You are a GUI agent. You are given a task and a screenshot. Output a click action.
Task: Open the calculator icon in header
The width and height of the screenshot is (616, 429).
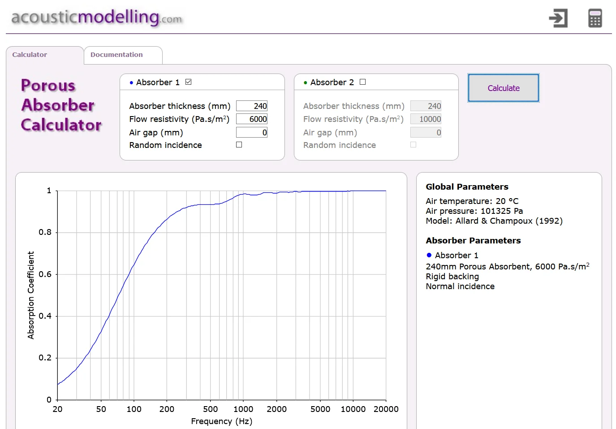point(595,18)
